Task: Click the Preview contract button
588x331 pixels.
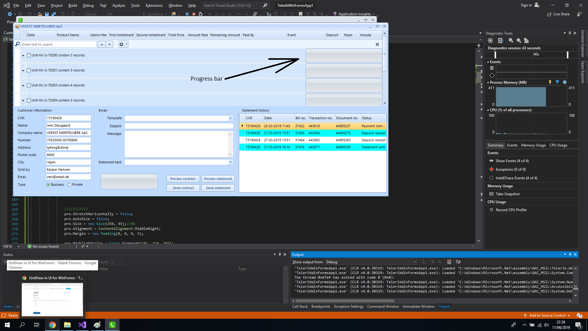Action: pyautogui.click(x=183, y=179)
